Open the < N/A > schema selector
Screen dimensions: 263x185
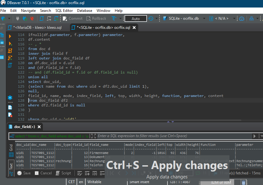tap(222, 18)
